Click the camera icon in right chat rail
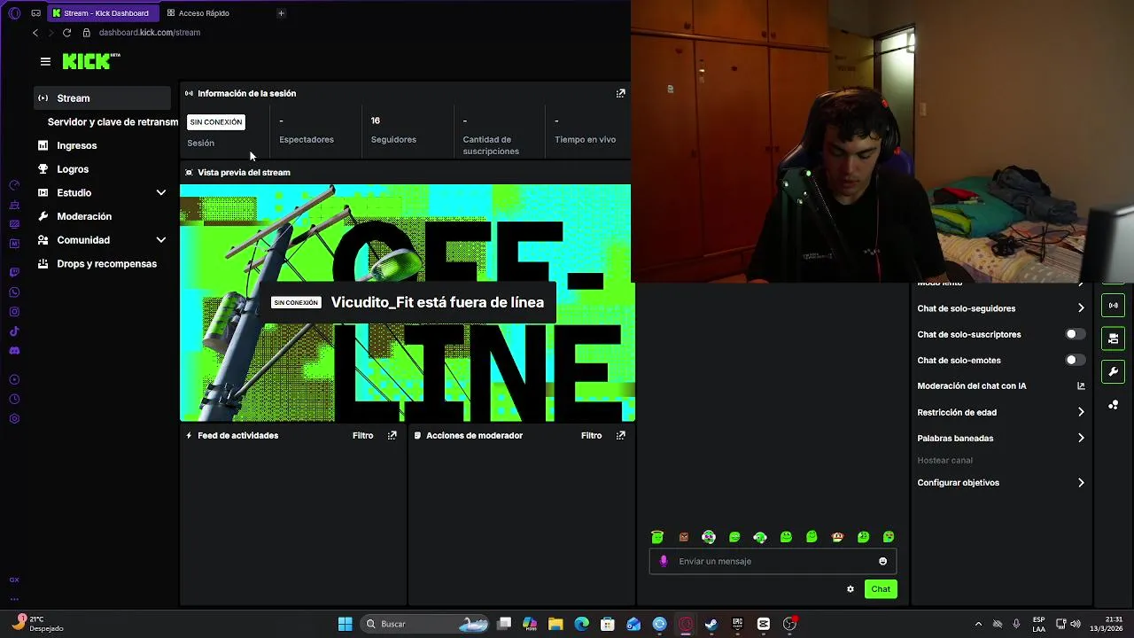 [x=1114, y=338]
